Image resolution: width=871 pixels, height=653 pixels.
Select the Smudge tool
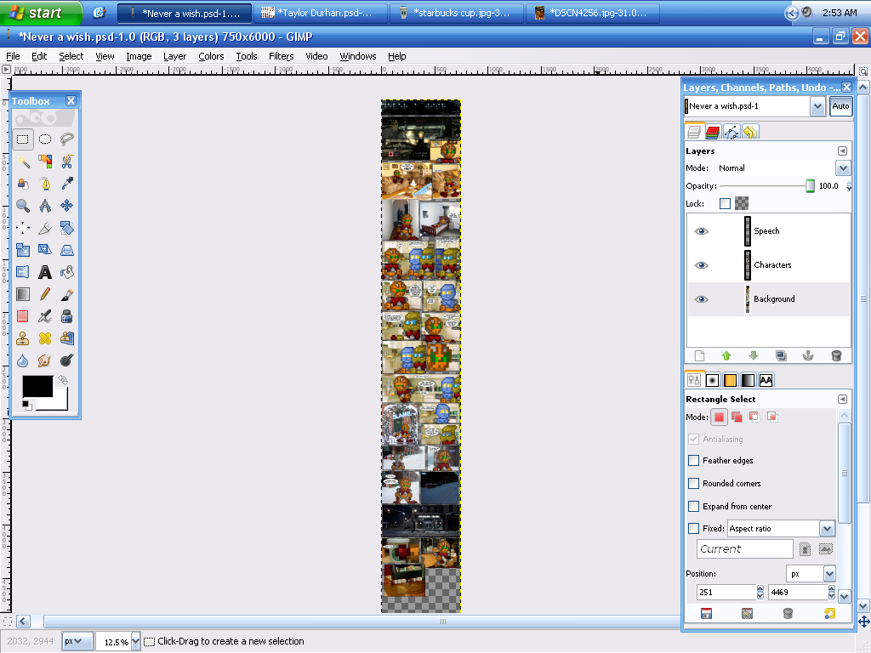[45, 361]
